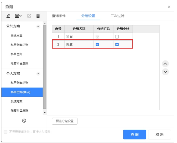This screenshot has height=143, width=177.
Task: Select 科目总账(默认) scheme
Action: pyautogui.click(x=22, y=92)
